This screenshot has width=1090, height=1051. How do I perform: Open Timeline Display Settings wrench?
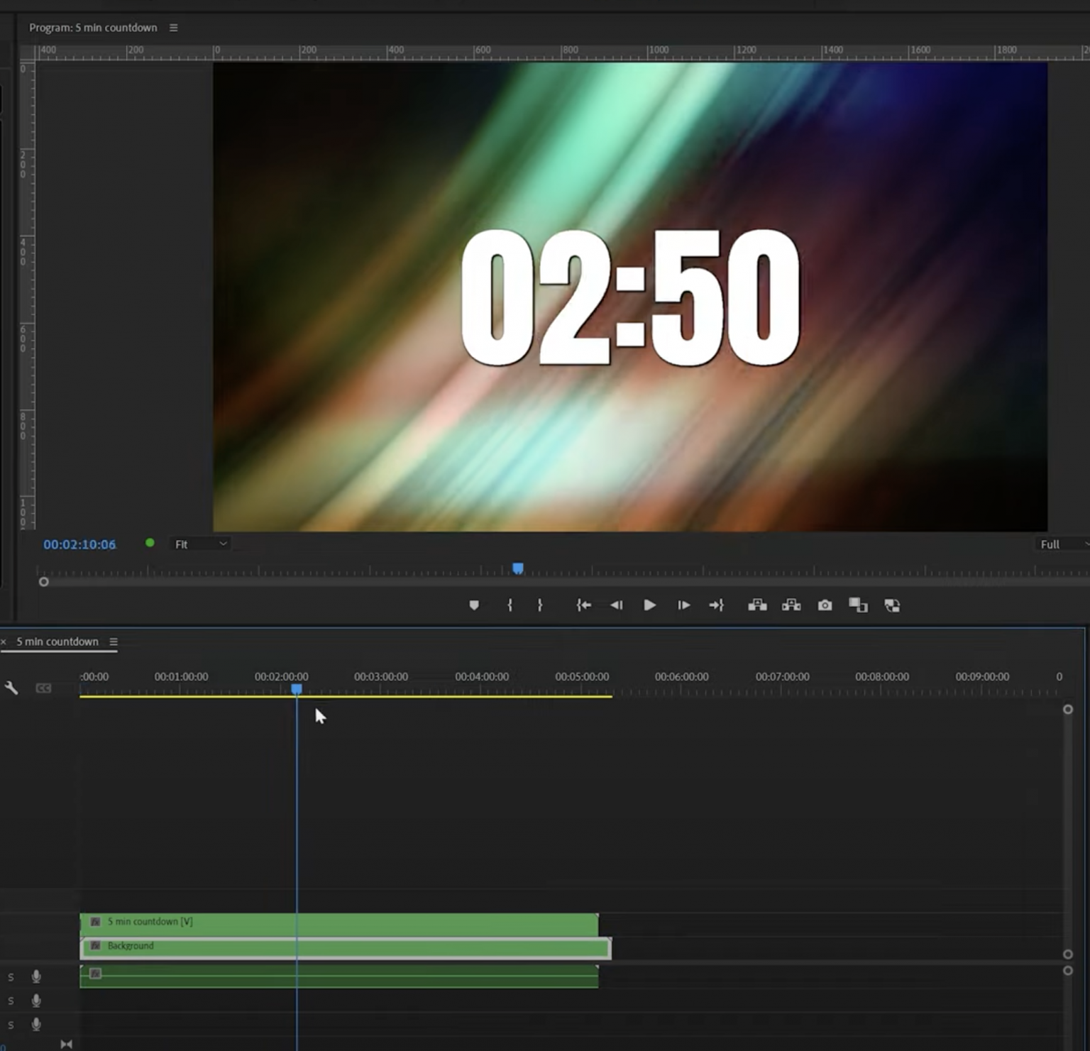11,688
